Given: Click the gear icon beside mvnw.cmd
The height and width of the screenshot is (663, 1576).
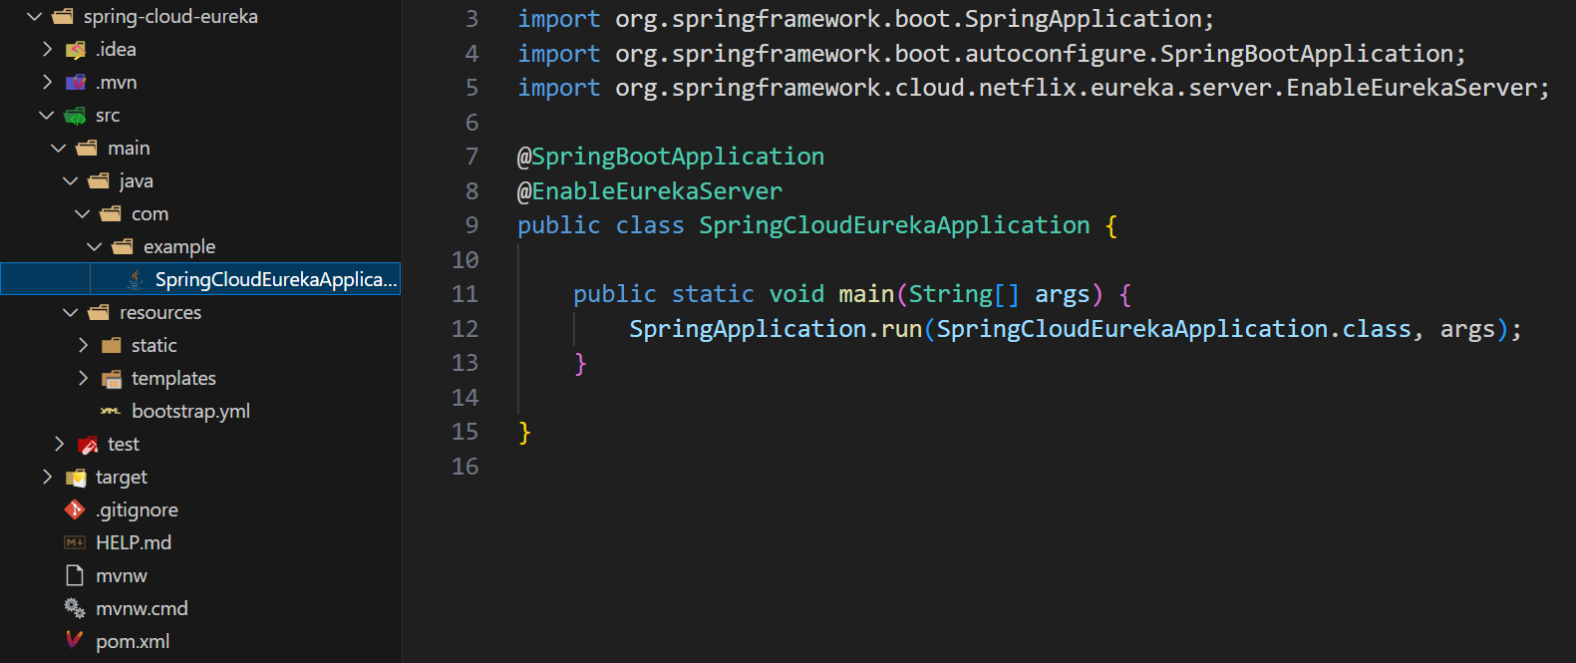Looking at the screenshot, I should tap(75, 608).
